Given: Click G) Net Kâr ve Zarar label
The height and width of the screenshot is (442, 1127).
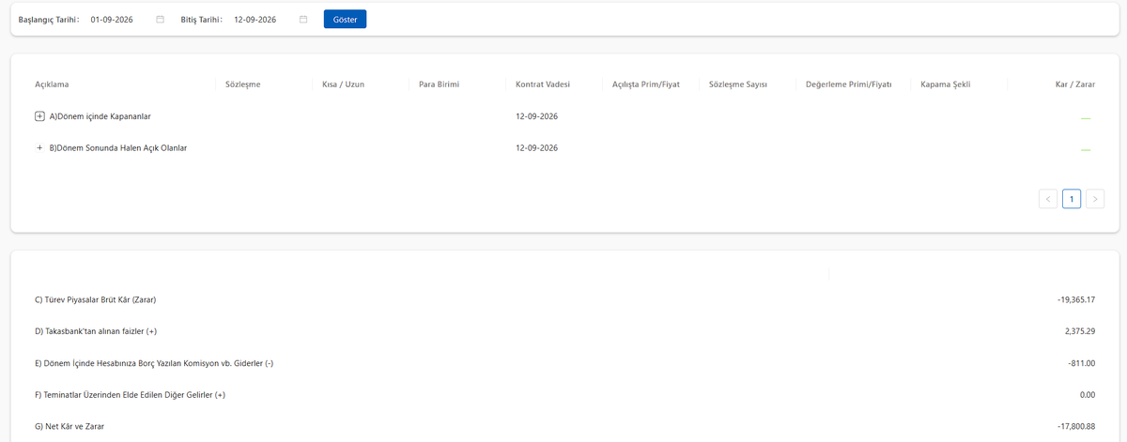Looking at the screenshot, I should 69,426.
